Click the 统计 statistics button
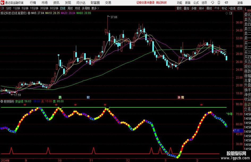This screenshot has width=251, height=162. 201,8
